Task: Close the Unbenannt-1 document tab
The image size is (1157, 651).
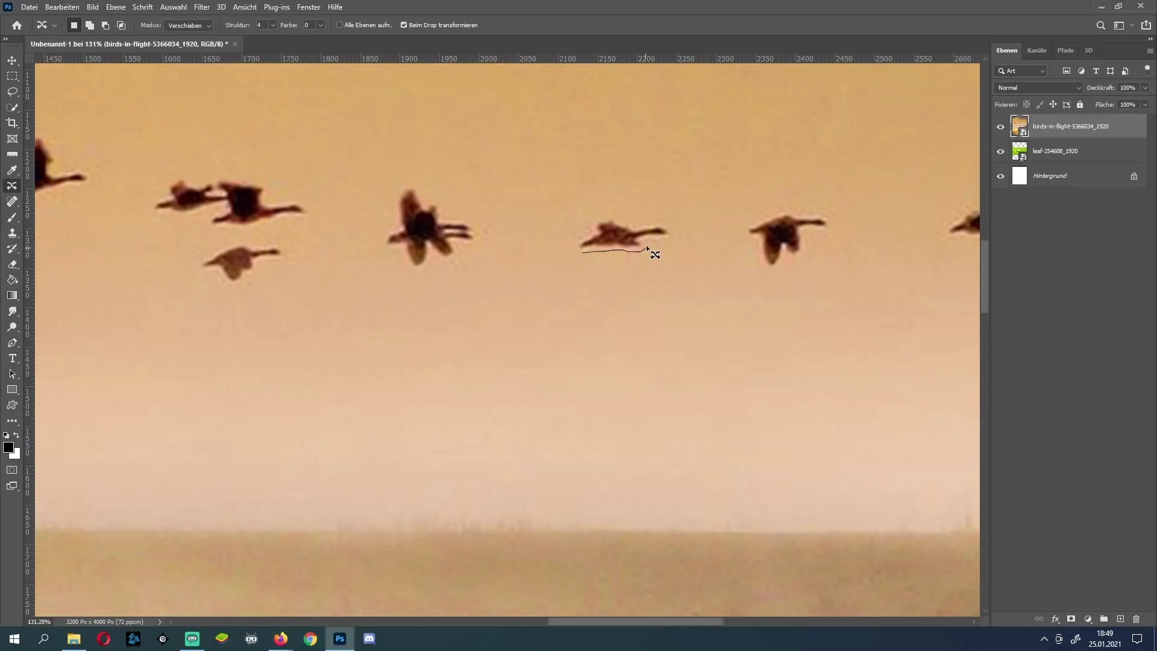Action: [235, 44]
